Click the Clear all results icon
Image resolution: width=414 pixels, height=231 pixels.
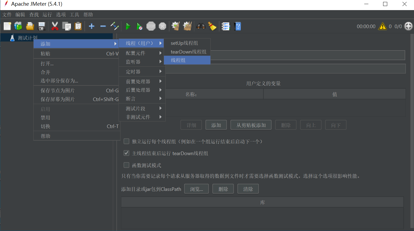(x=187, y=26)
